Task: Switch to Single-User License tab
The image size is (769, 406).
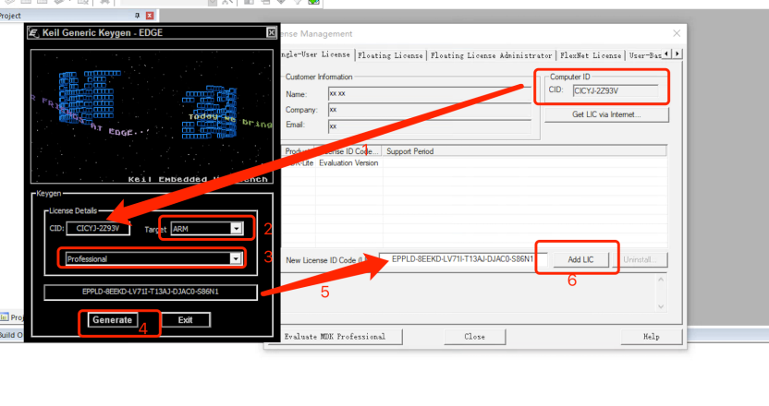Action: coord(316,54)
